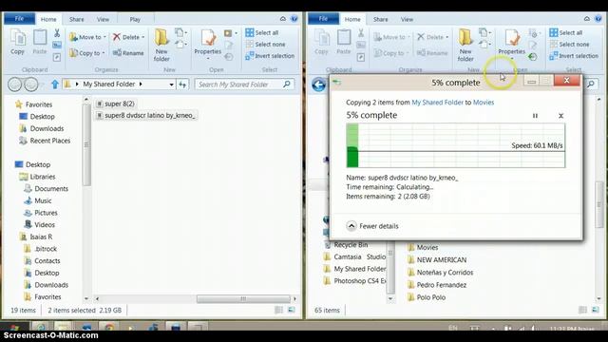Viewport: 608px width, 342px height.
Task: Select Pictures library
Action: (x=41, y=213)
